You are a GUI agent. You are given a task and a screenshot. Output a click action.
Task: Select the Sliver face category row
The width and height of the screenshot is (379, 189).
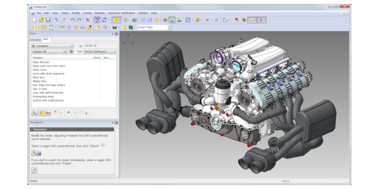[x=38, y=77]
